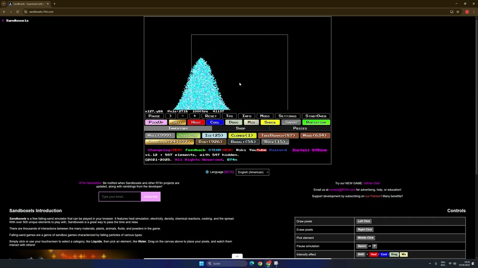478x268 pixels.
Task: Select the Mix tool
Action: tap(251, 122)
